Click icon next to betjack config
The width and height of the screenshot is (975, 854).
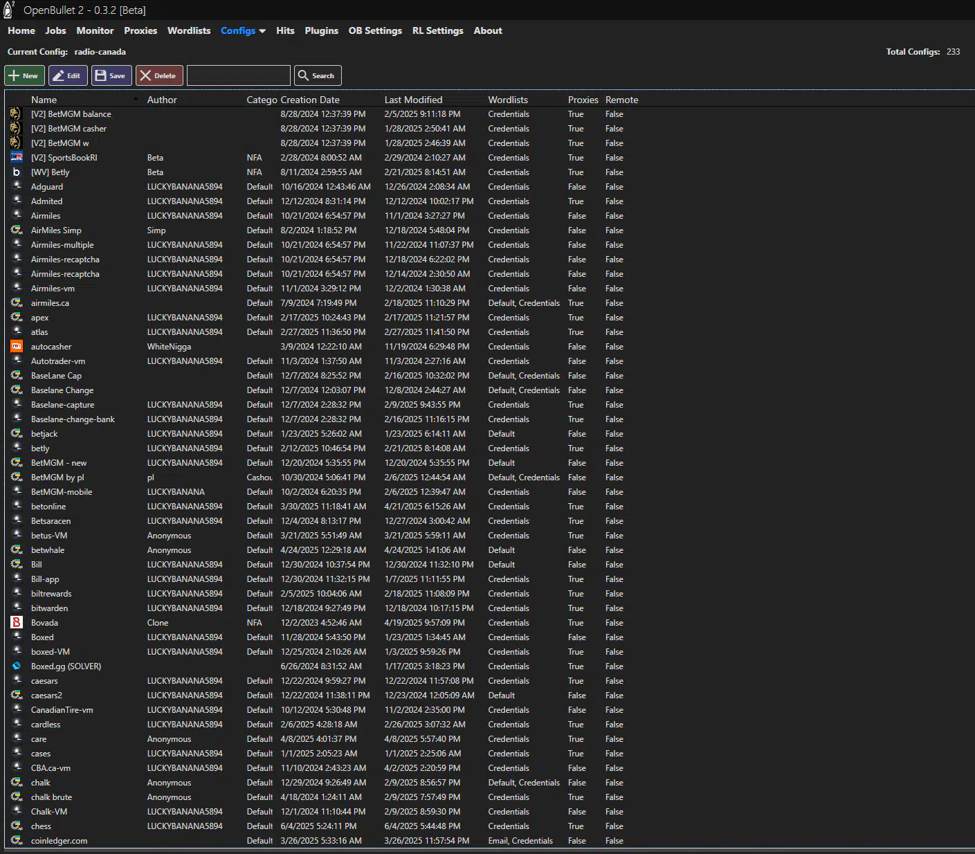[17, 434]
